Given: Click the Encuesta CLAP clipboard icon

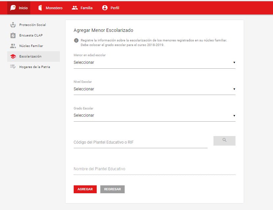Looking at the screenshot, I should 13,35.
